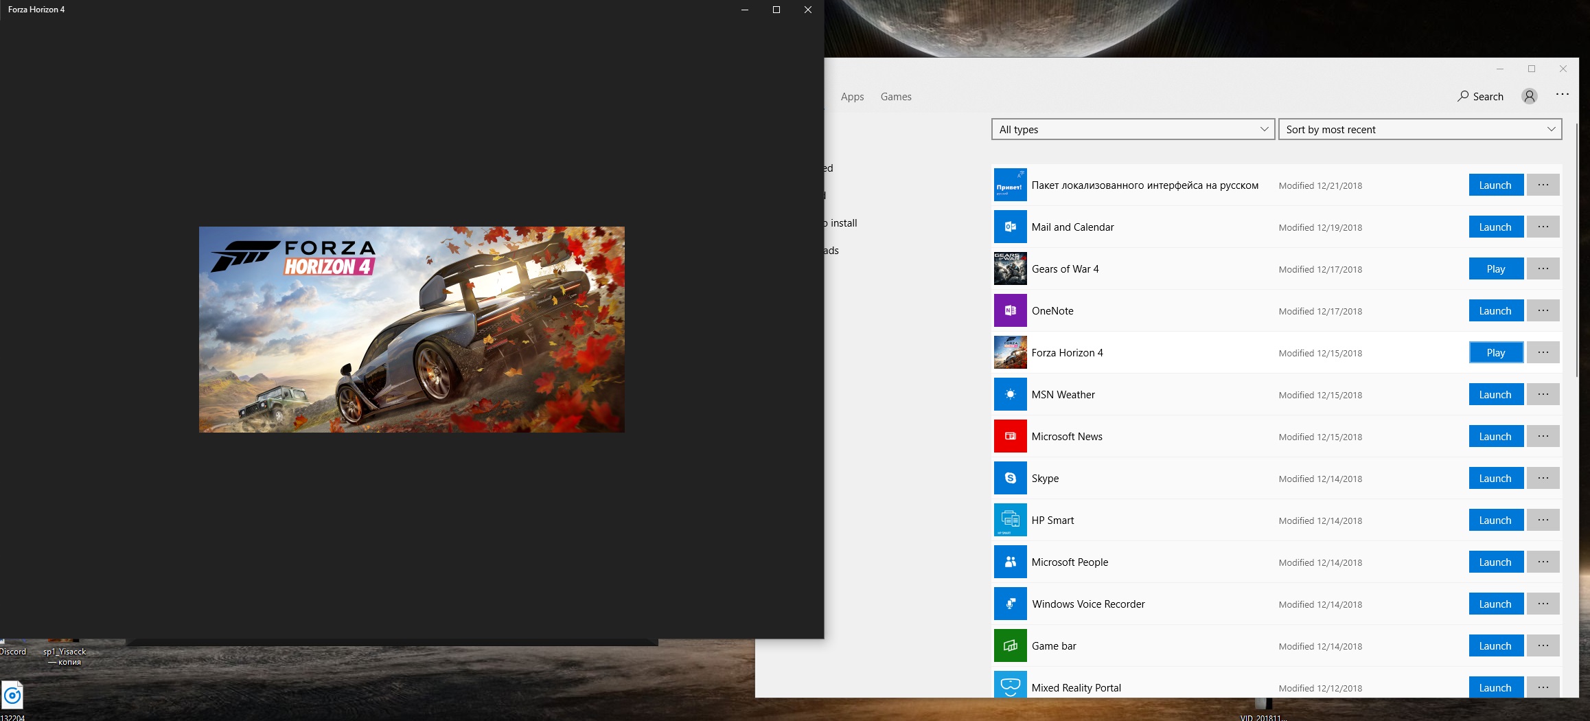Click the Skype app icon
The width and height of the screenshot is (1590, 721).
click(1010, 479)
